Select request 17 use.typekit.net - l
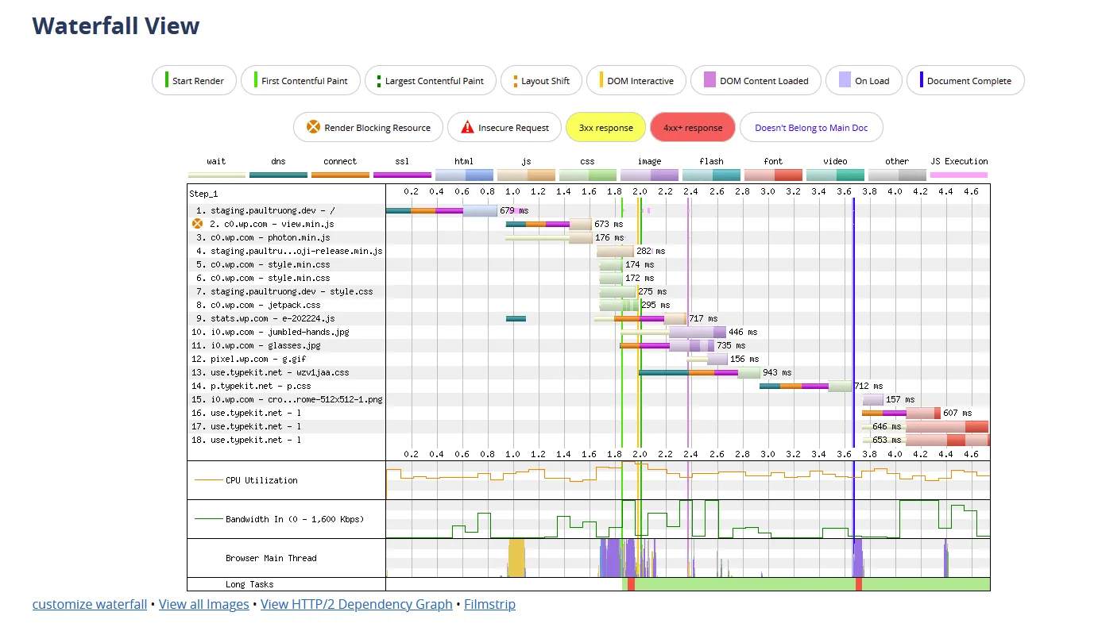The height and width of the screenshot is (635, 1098). tap(246, 426)
